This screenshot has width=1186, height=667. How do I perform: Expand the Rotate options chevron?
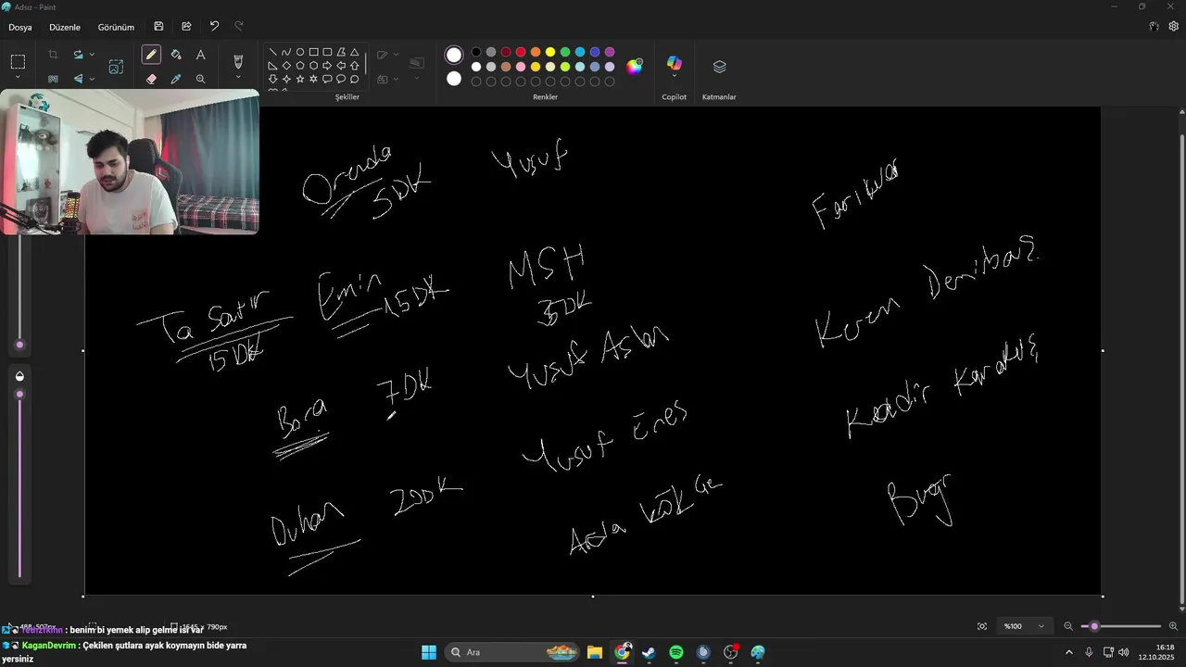pos(92,56)
